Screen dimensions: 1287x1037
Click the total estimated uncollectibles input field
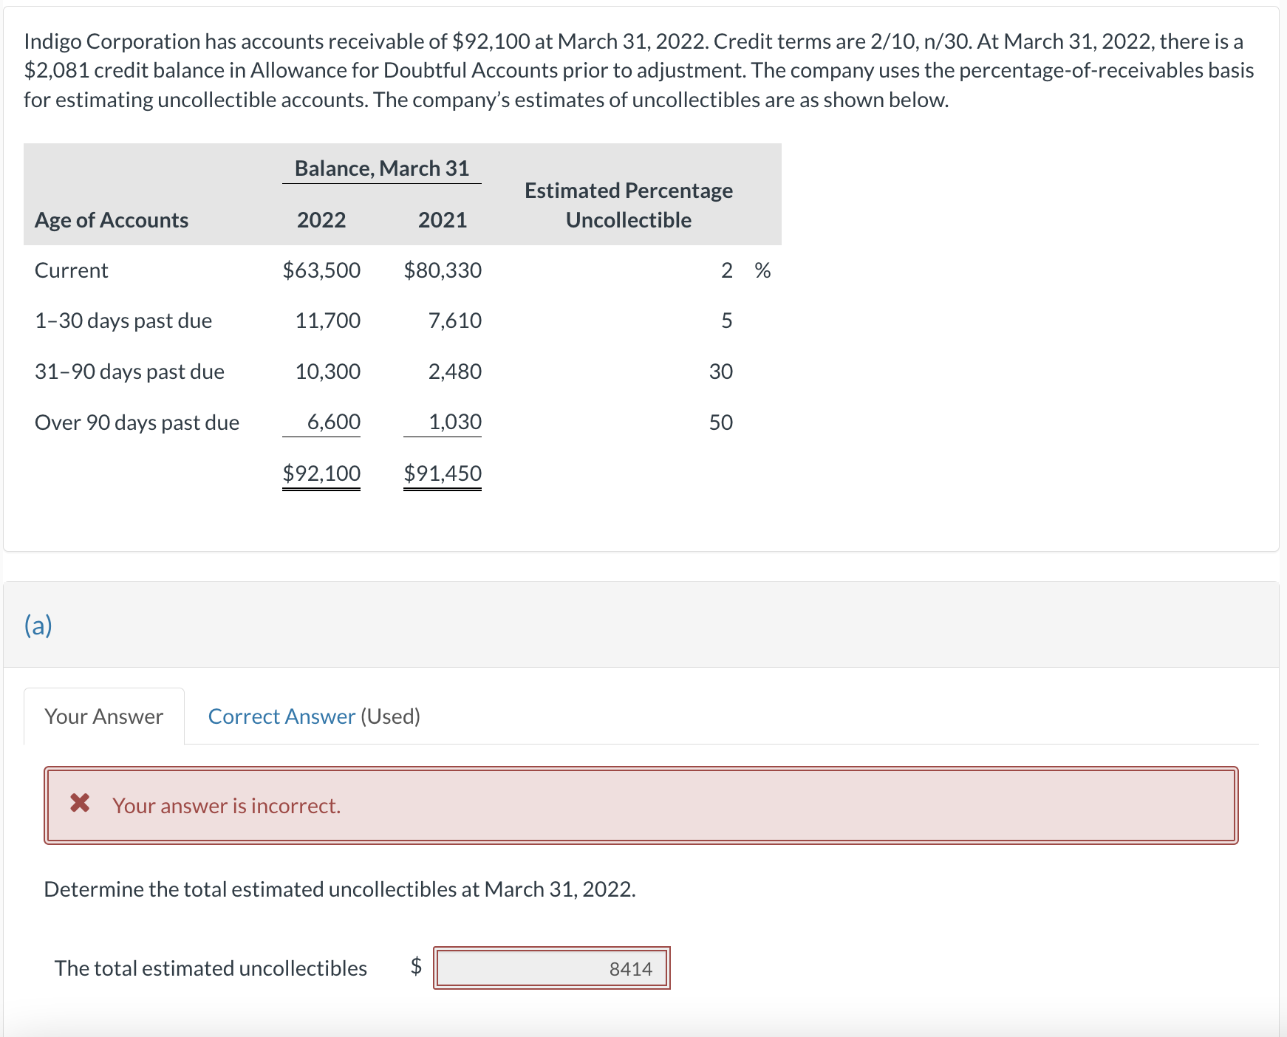(551, 968)
